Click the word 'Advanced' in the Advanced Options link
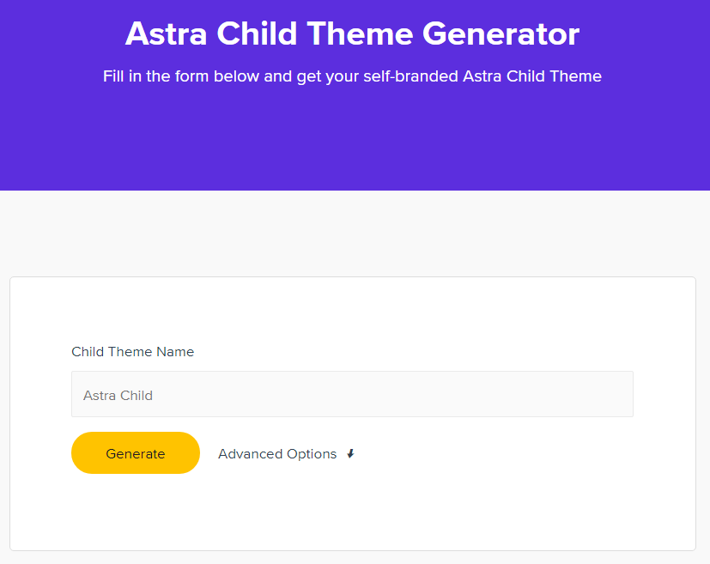Viewport: 710px width, 564px height. coord(251,454)
